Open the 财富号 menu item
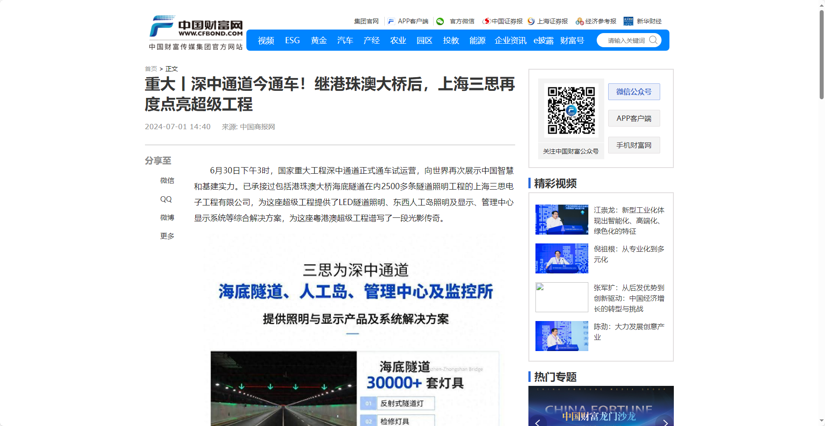 click(x=572, y=40)
